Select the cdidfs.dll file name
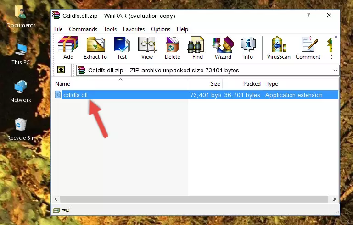The width and height of the screenshot is (353, 225). 75,95
